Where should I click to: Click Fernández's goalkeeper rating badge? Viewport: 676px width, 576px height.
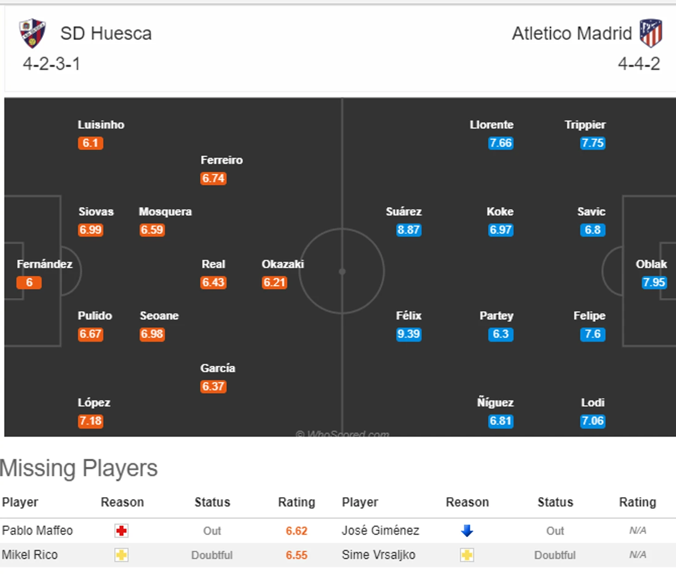(x=29, y=282)
